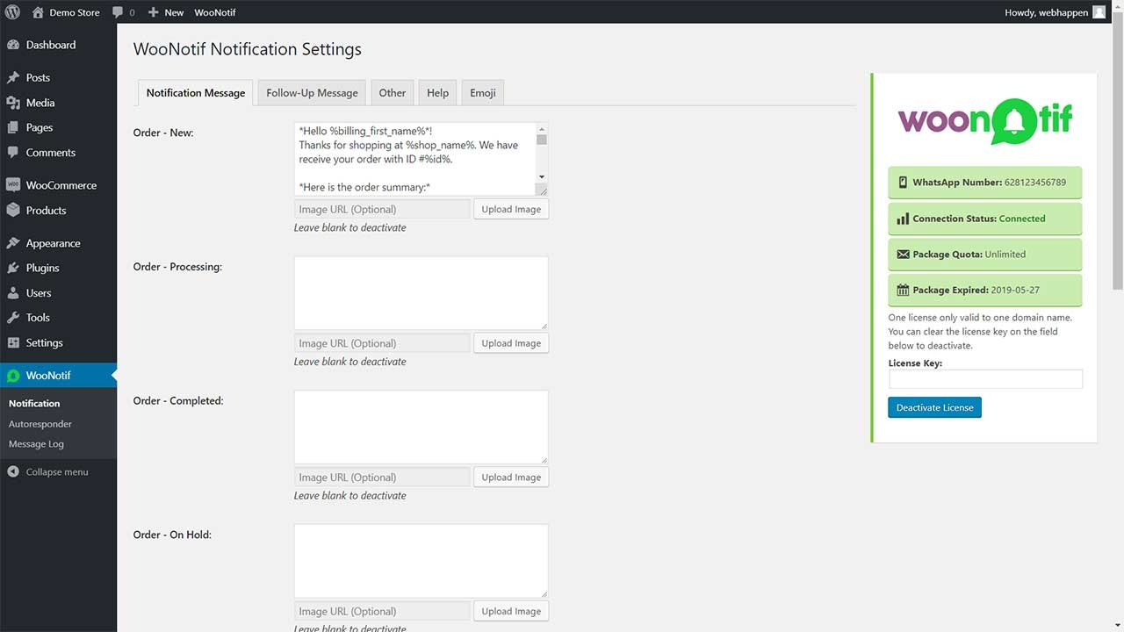The image size is (1124, 632).
Task: Click the Settings sliders icon
Action: (13, 342)
